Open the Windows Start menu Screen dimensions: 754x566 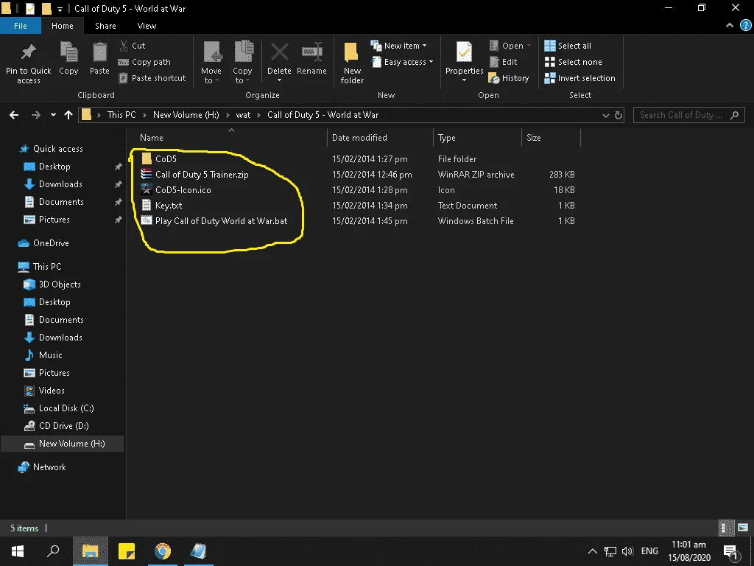pos(18,551)
